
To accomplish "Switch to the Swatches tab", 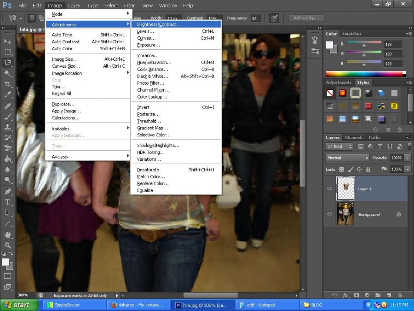I will coord(351,34).
